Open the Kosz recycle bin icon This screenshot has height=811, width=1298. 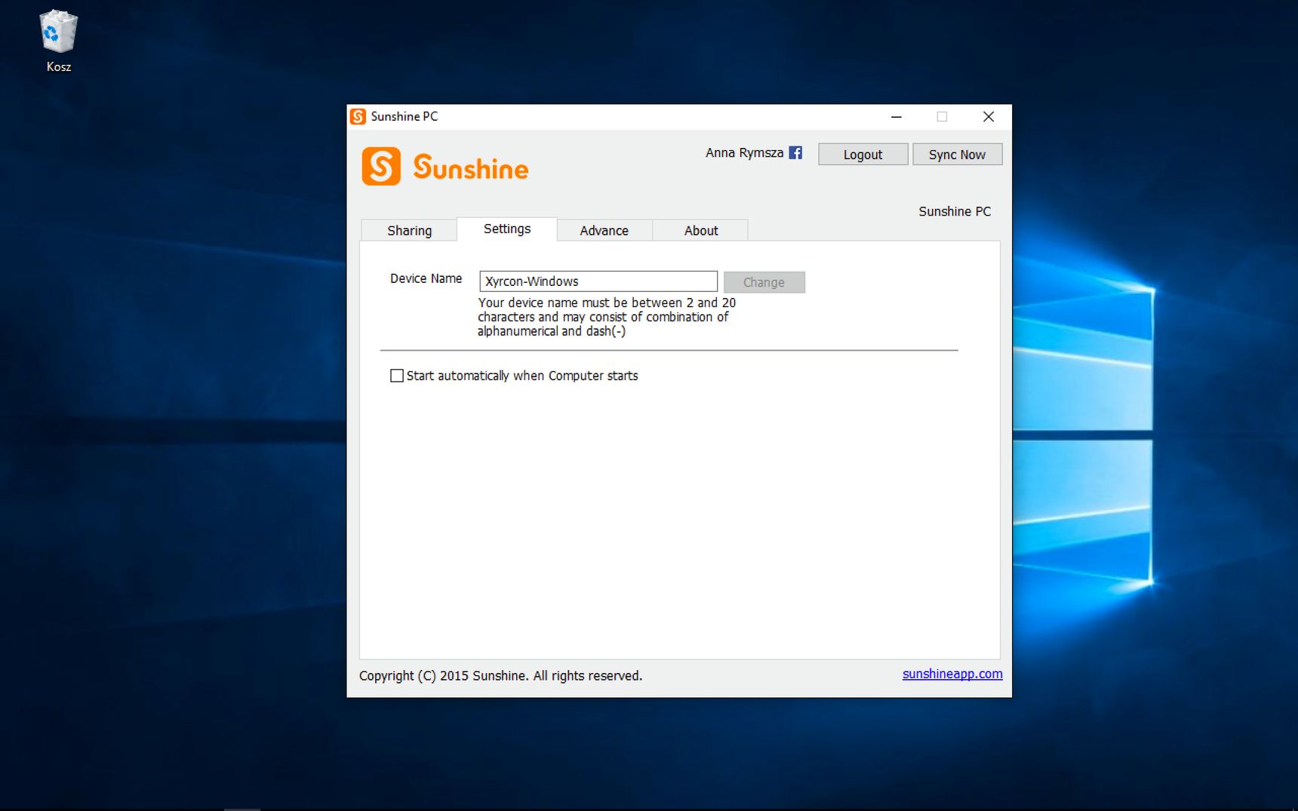(58, 41)
